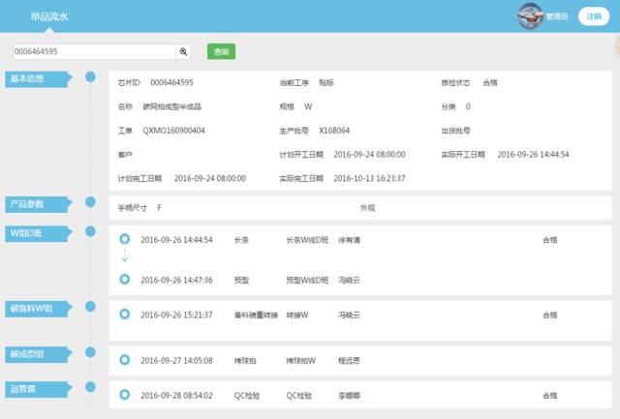Click the 管理员 username label
The height and width of the screenshot is (419, 620).
(x=557, y=16)
